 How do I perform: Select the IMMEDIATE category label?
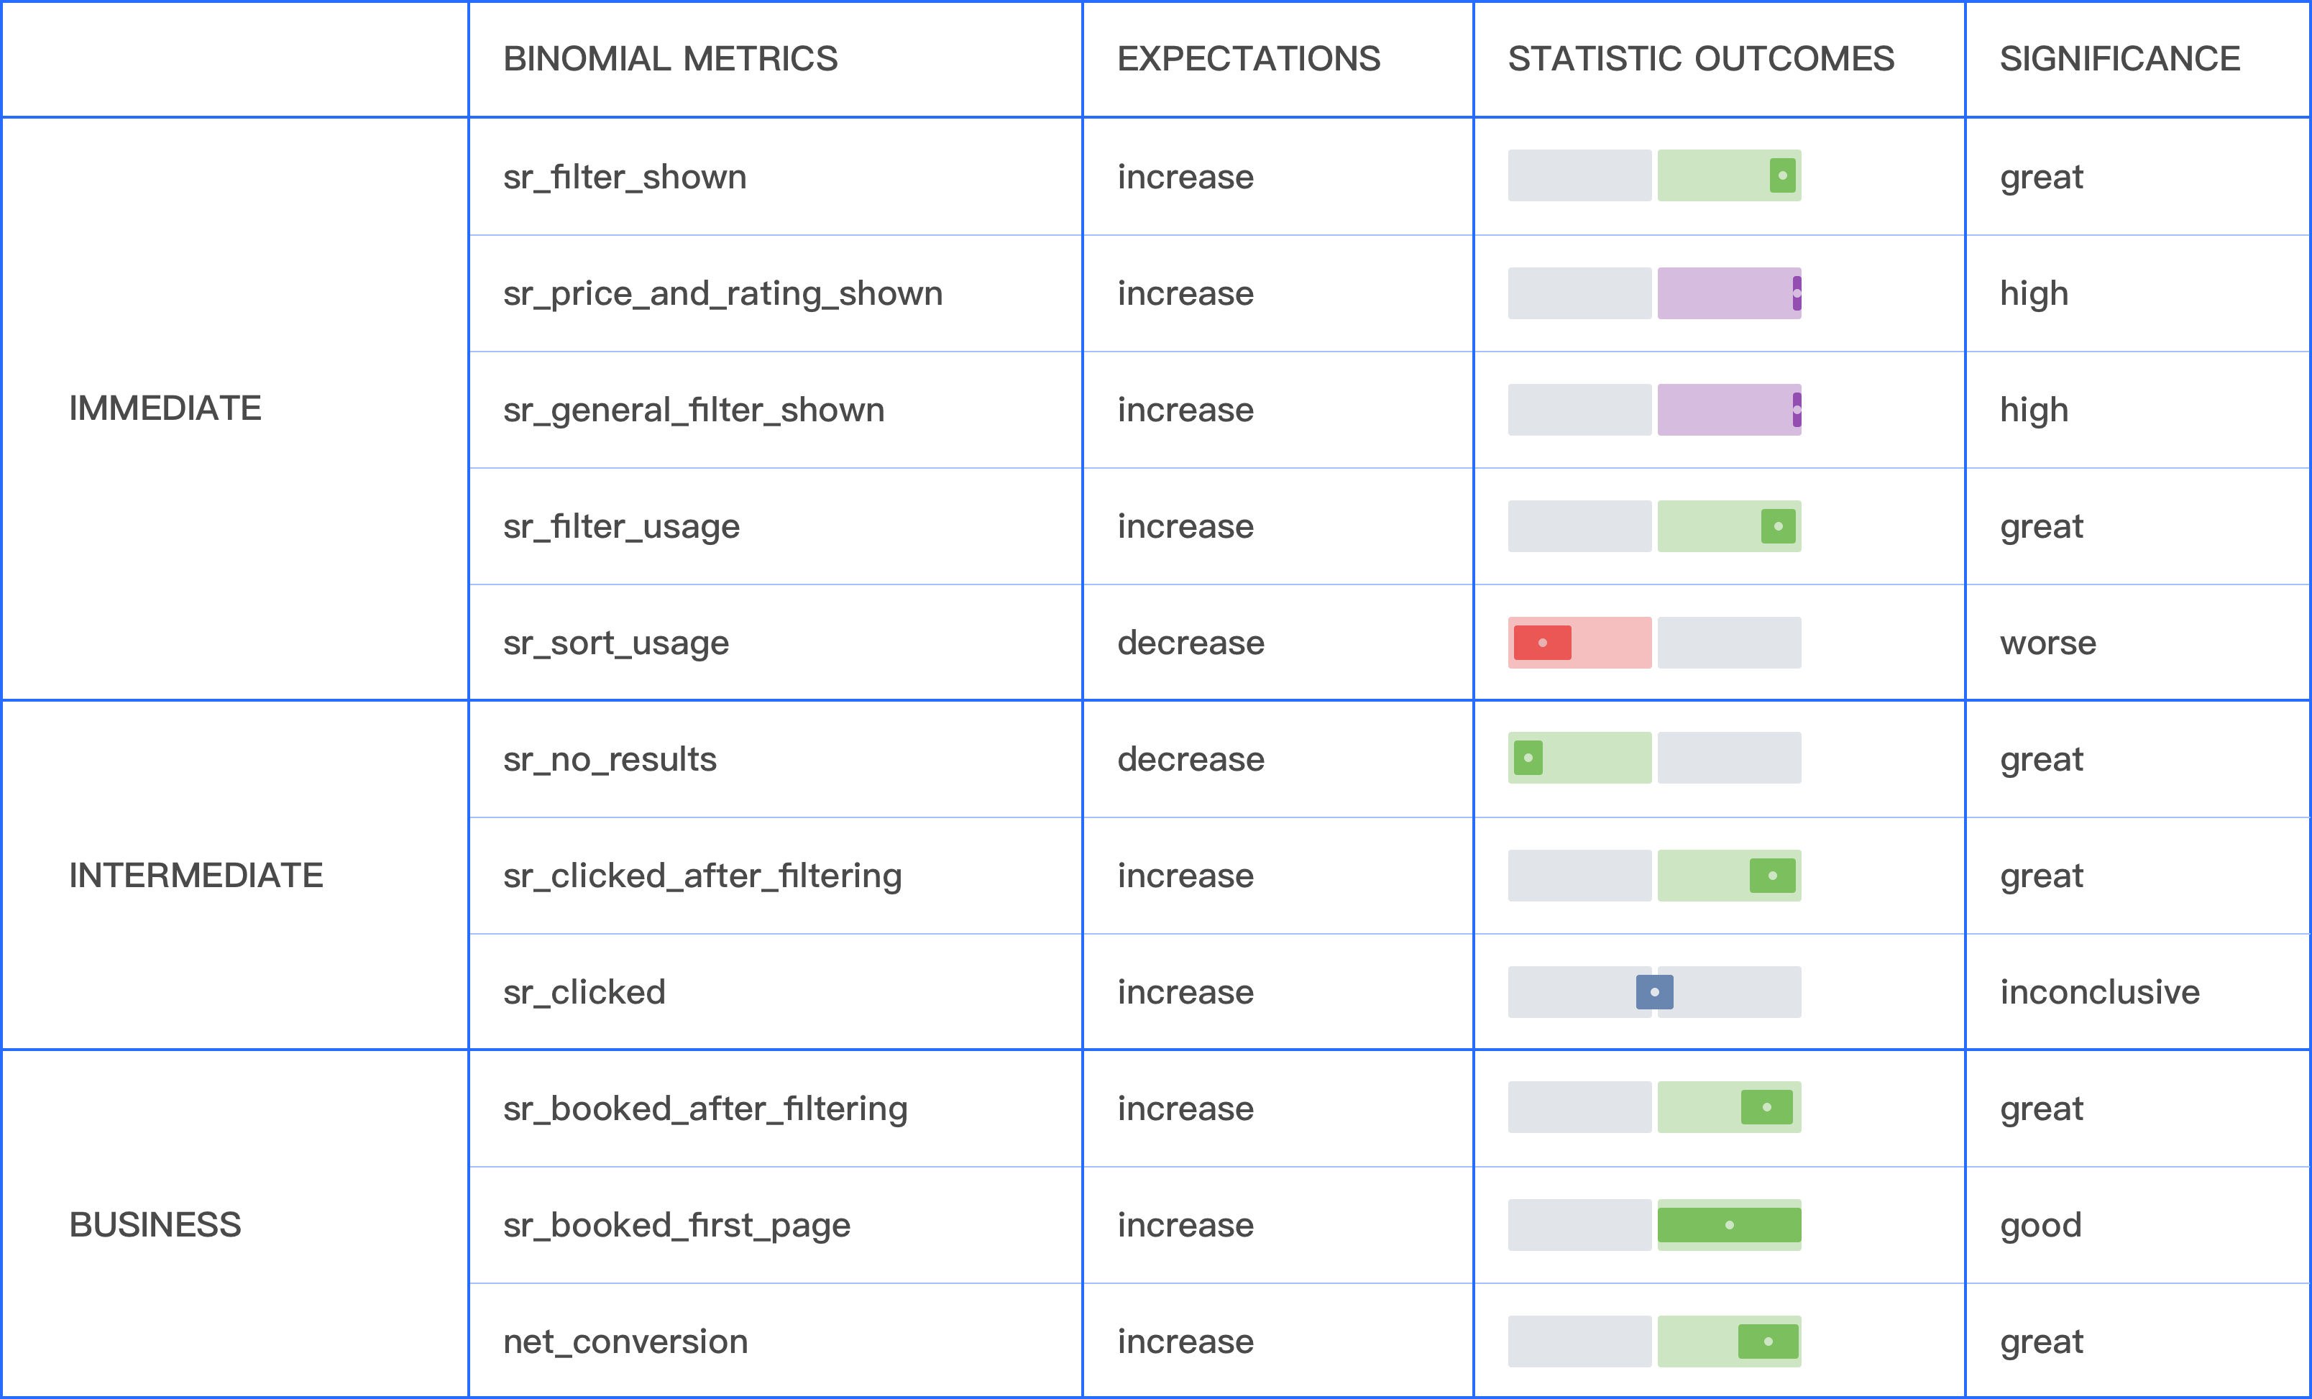coord(165,408)
